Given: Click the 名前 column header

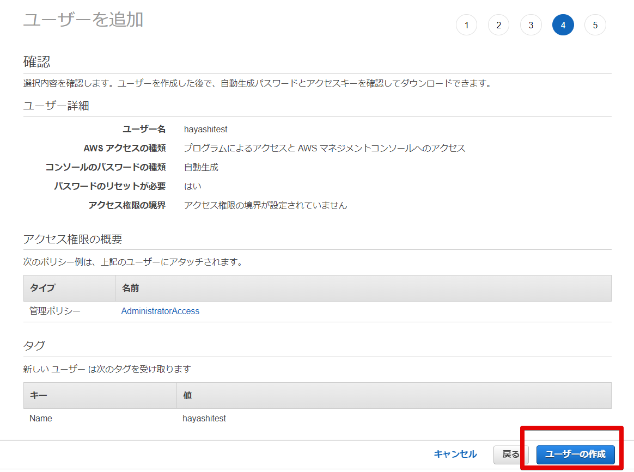Looking at the screenshot, I should pos(131,288).
